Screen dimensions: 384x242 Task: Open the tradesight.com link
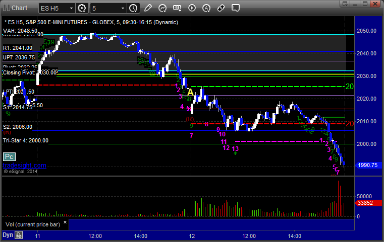coord(25,166)
